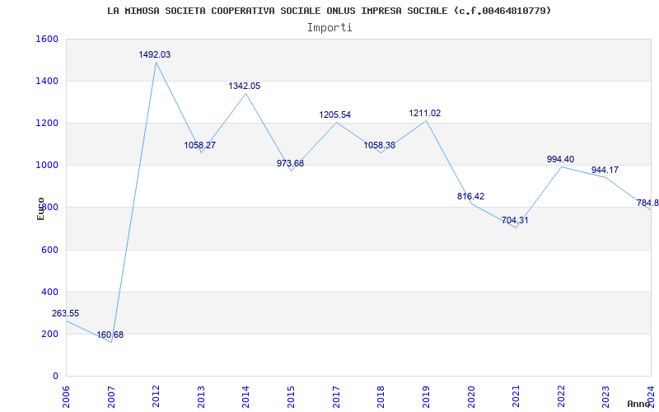This screenshot has height=412, width=659.
Task: Select the 944.17 data label
Action: [x=605, y=171]
